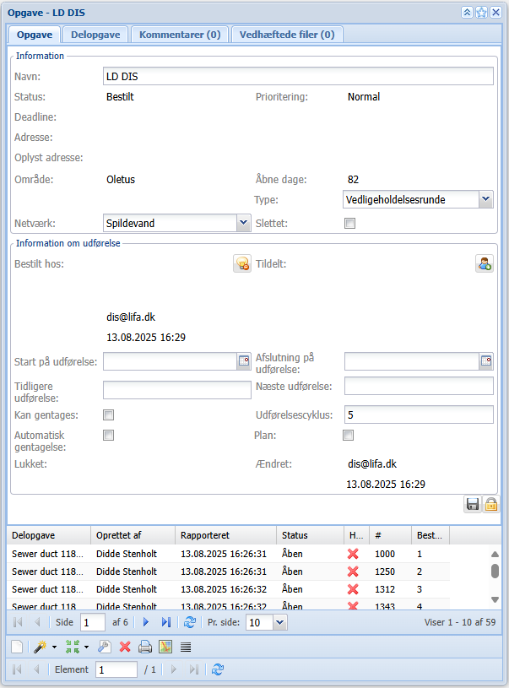Viewport: 509px width, 688px height.
Task: Open the Pr. side page-size dropdown
Action: 280,622
